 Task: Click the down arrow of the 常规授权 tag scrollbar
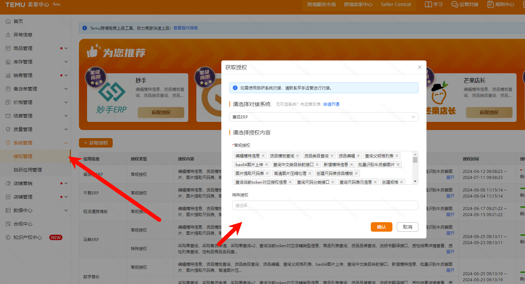pos(415,182)
